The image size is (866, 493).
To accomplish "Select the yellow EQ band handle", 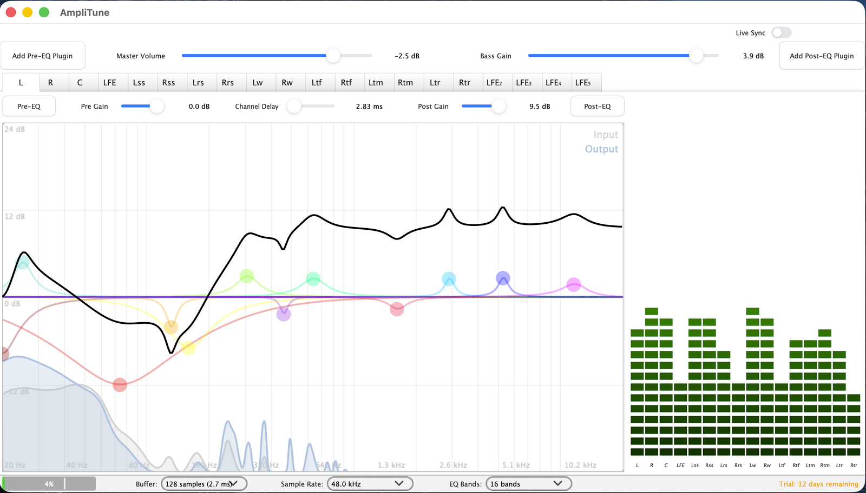I will pos(188,348).
